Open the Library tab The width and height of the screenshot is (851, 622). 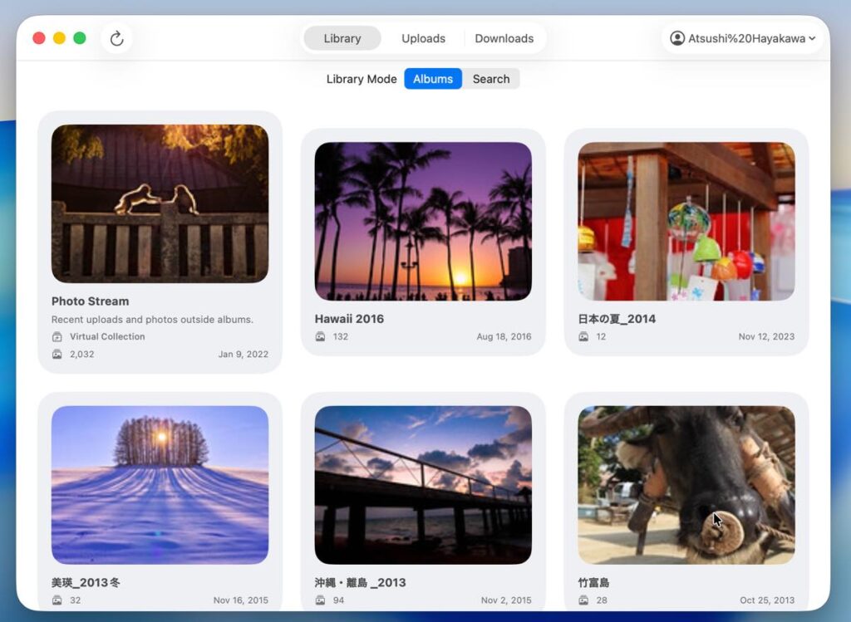[x=342, y=38]
